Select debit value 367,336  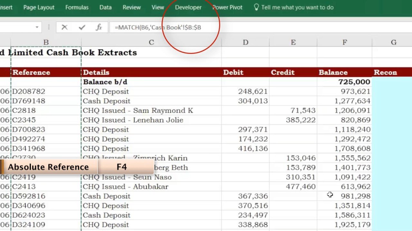pos(245,196)
